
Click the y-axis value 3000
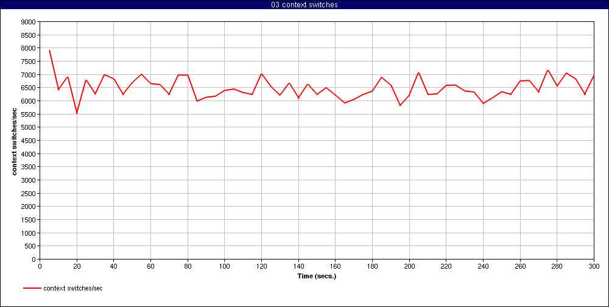[x=29, y=180]
